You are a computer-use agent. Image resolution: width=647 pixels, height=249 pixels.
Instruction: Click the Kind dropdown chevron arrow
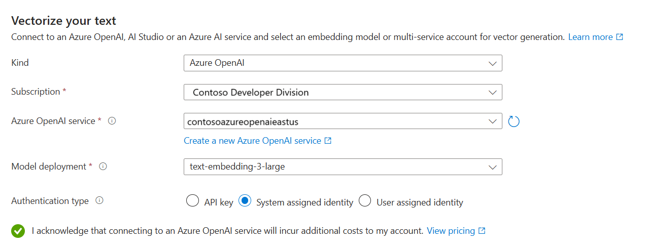[492, 63]
